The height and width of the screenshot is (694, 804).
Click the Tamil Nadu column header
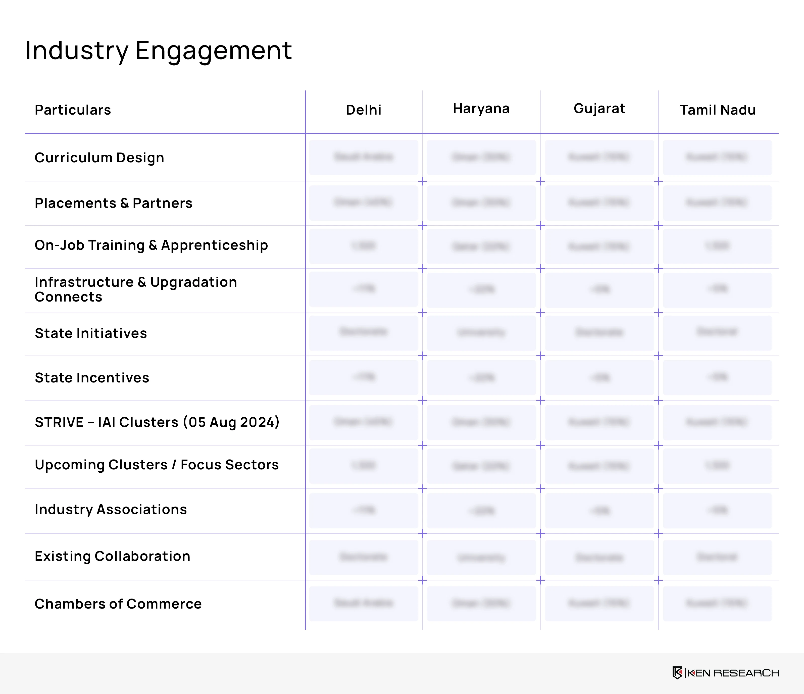[x=718, y=110]
